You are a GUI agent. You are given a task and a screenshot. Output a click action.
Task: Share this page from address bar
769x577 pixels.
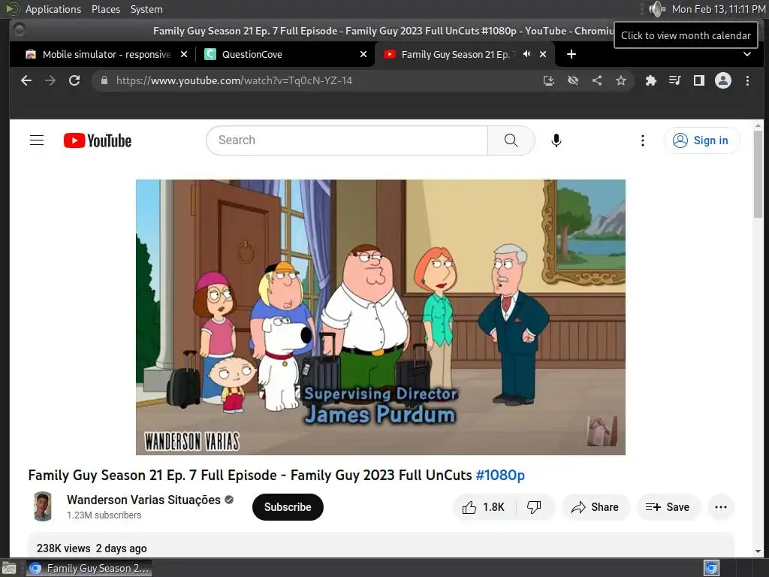(597, 80)
